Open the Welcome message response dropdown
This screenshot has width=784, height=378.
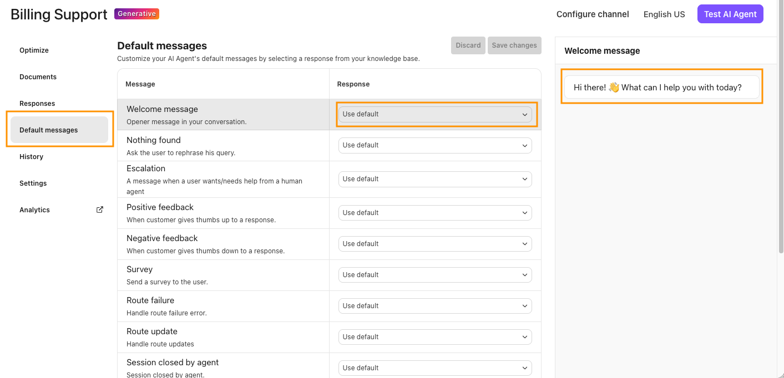click(x=435, y=114)
